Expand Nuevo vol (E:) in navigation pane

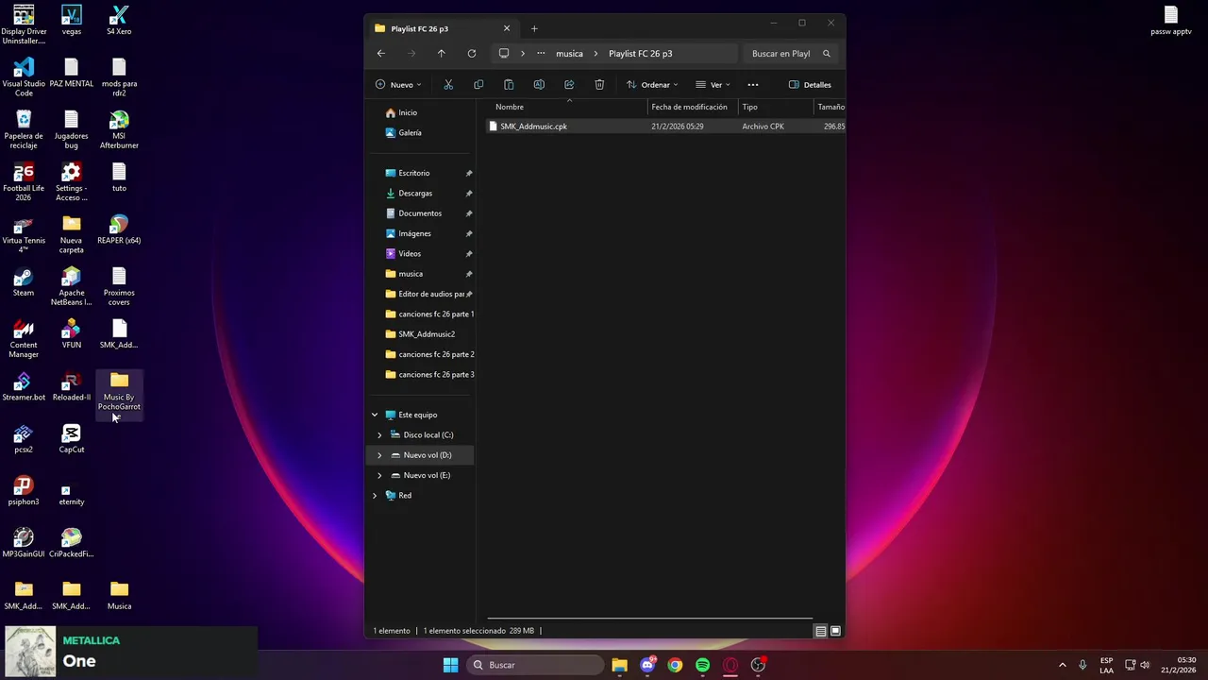(379, 475)
